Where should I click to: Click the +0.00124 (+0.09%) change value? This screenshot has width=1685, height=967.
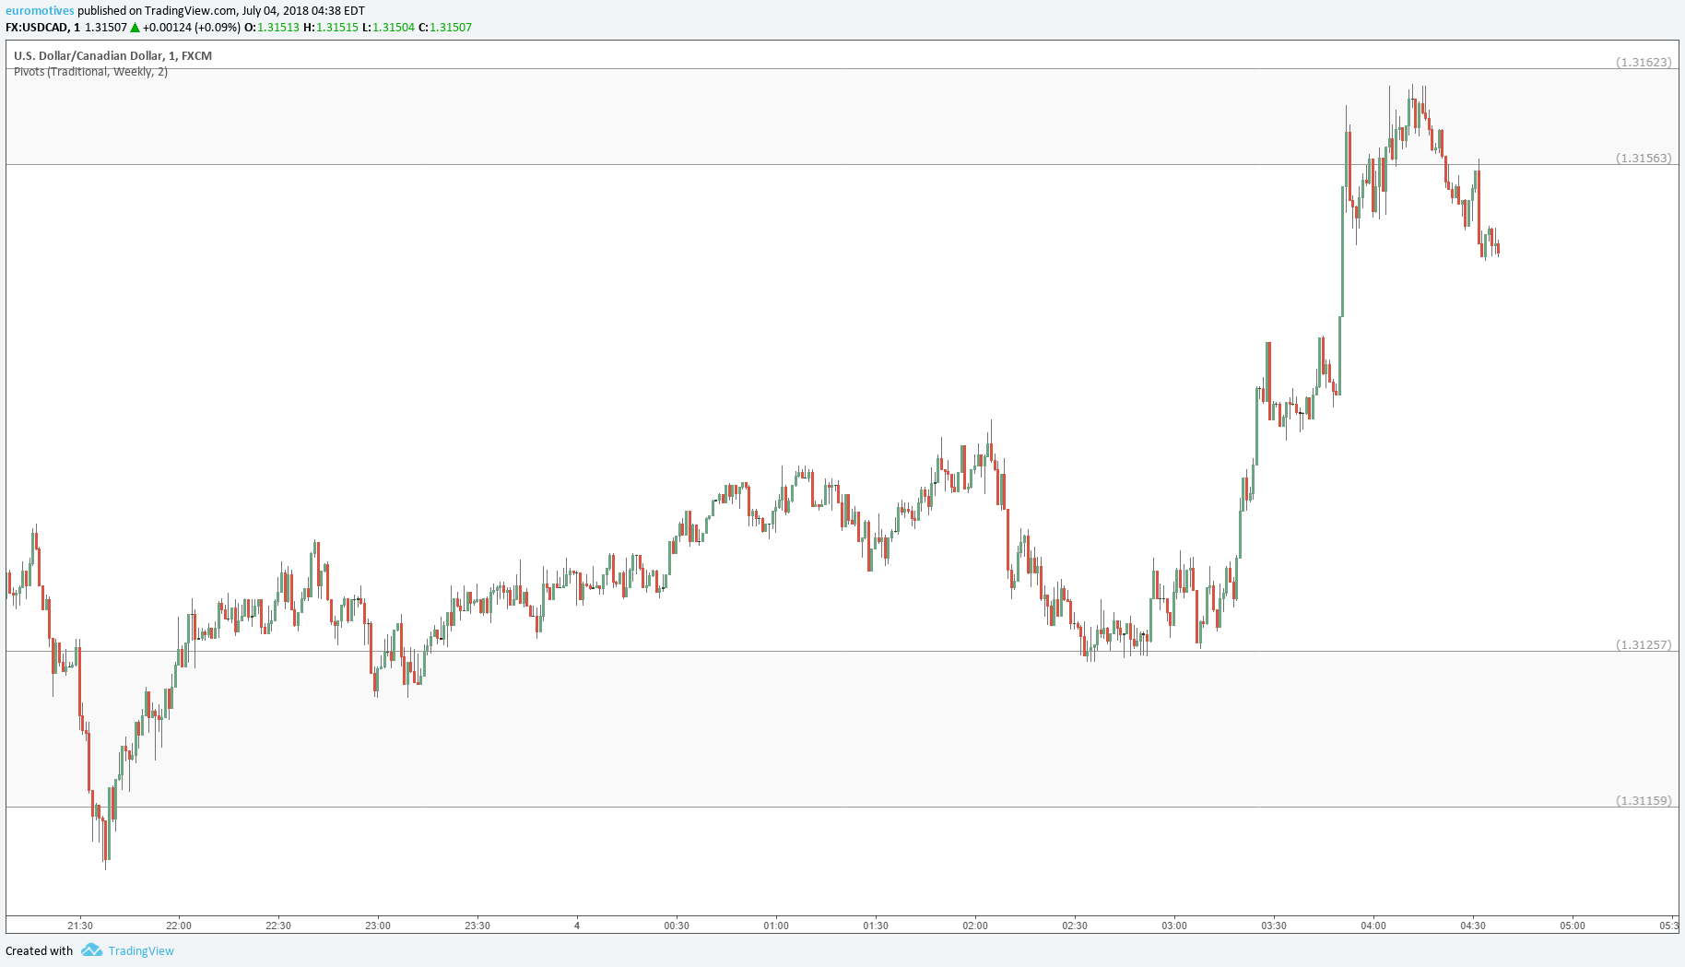(192, 28)
